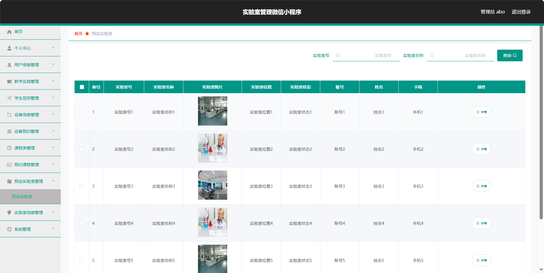Click the 设备预约管理 list icon
This screenshot has height=273, width=544.
coord(9,131)
